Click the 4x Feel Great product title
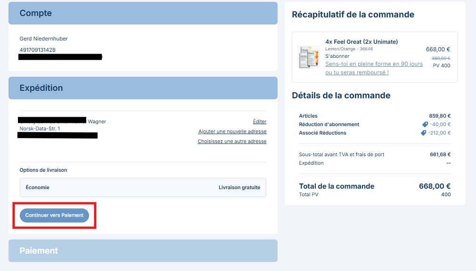 (x=361, y=42)
